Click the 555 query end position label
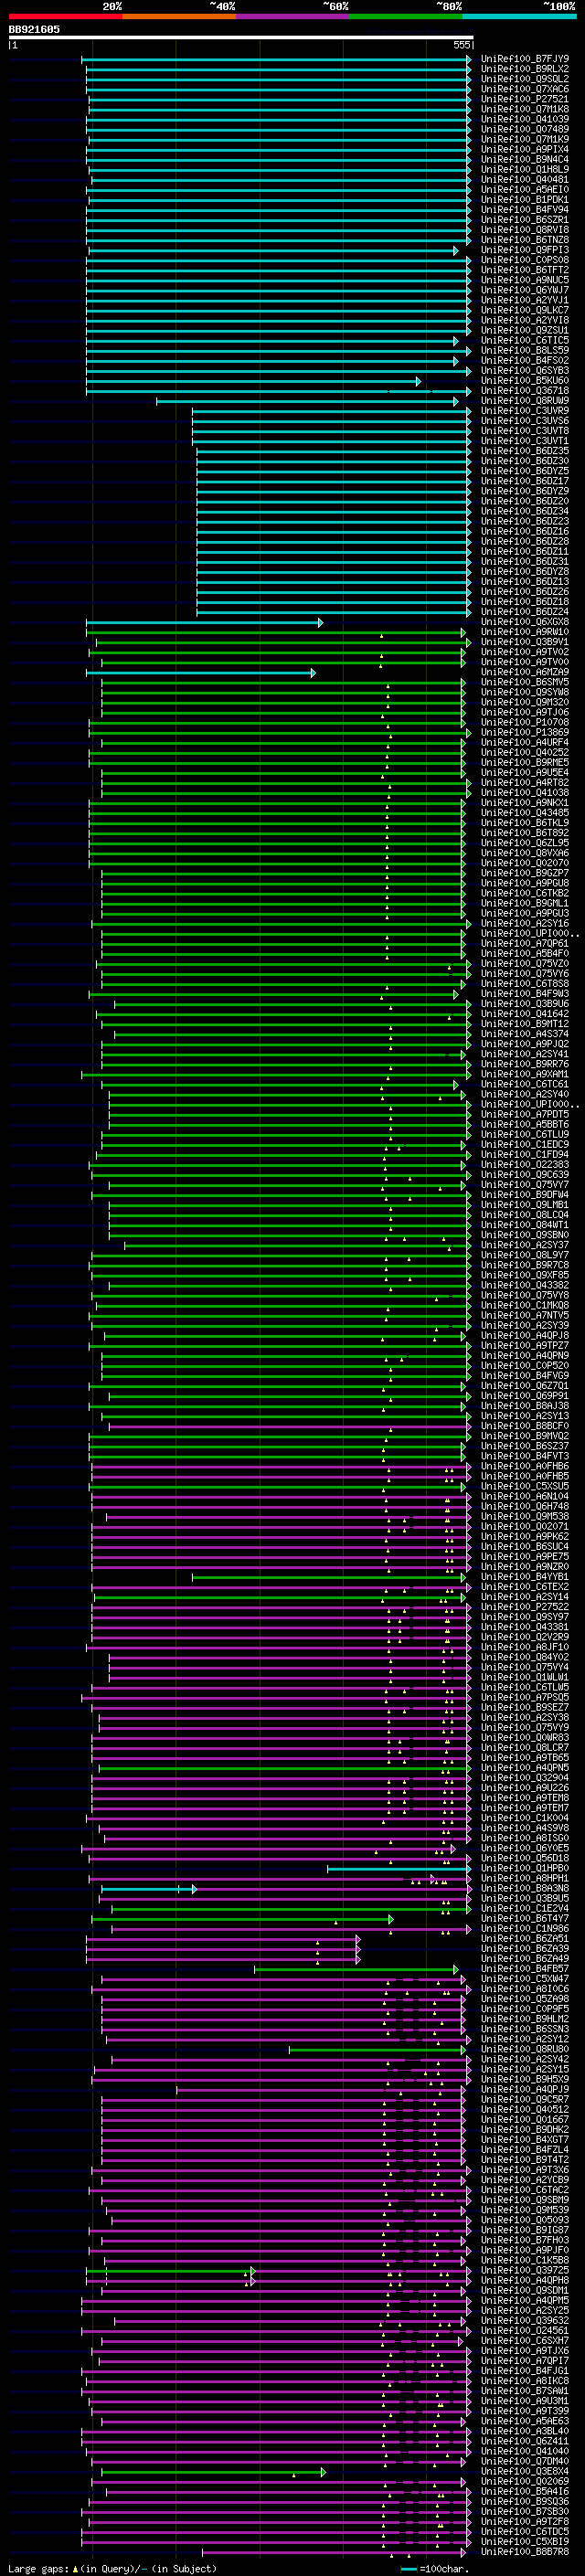The width and height of the screenshot is (585, 2576). click(x=462, y=46)
